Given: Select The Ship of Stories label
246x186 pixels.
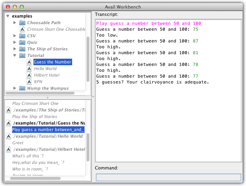Looking at the screenshot, I should click(x=47, y=49).
